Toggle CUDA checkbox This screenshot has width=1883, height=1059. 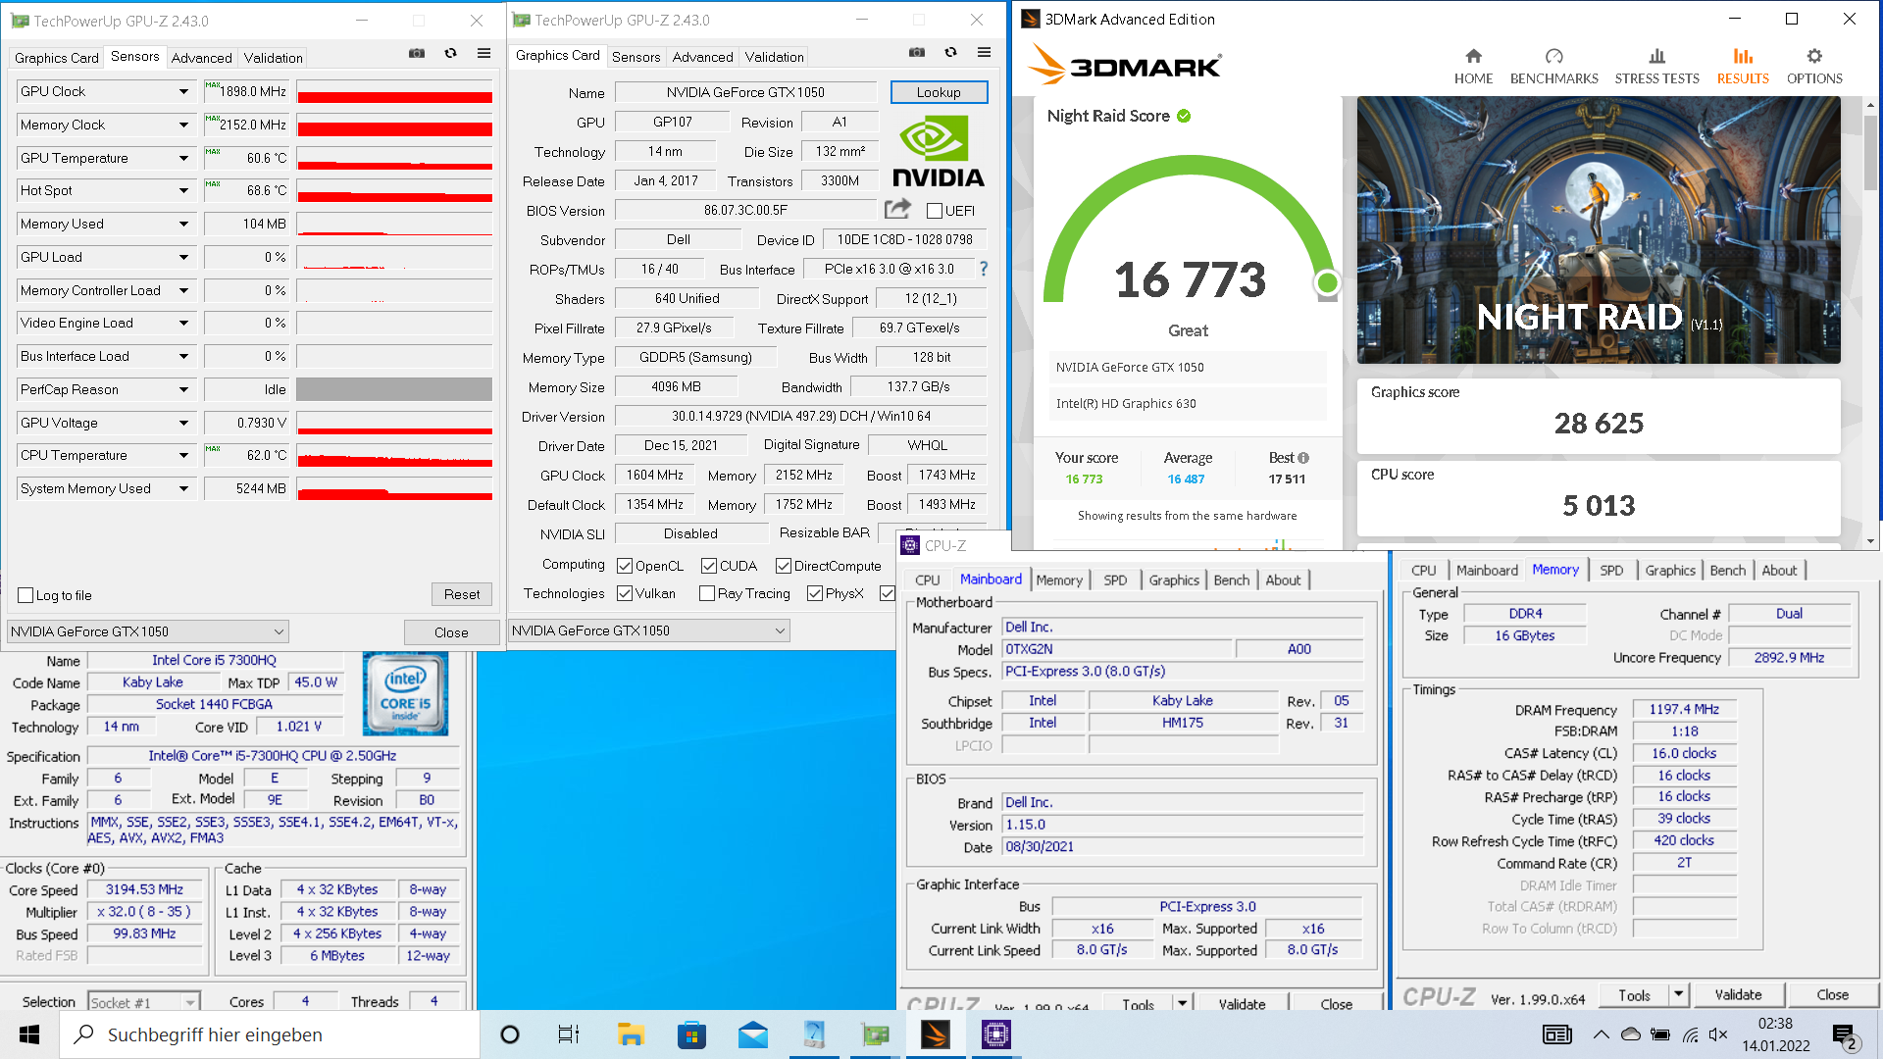[x=709, y=566]
